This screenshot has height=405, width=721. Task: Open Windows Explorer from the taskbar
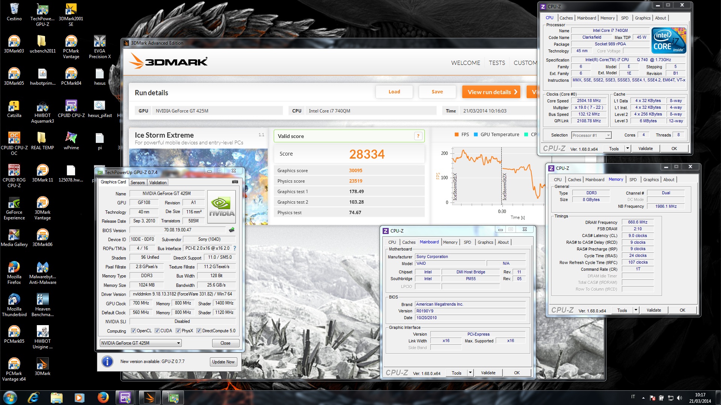pos(56,397)
